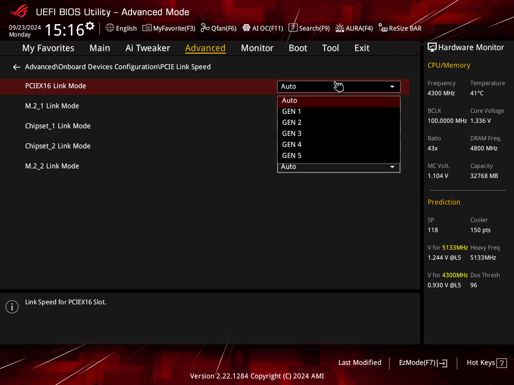Click Ratio value 43x
The height and width of the screenshot is (385, 514).
coord(433,148)
